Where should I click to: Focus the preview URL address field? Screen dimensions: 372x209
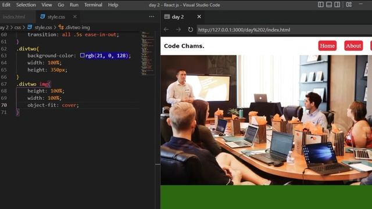[x=284, y=30]
